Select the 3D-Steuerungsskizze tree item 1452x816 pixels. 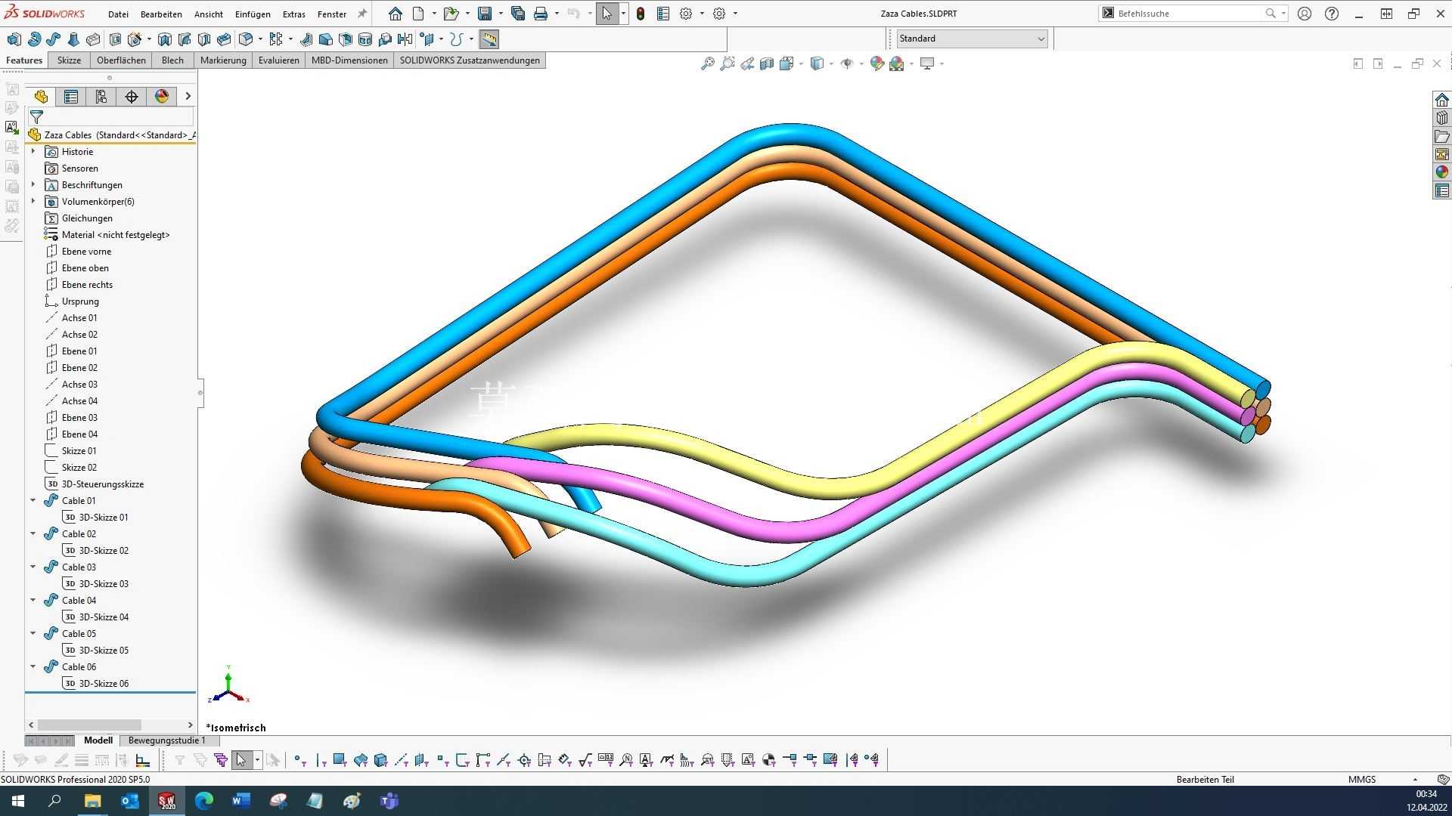click(x=103, y=484)
